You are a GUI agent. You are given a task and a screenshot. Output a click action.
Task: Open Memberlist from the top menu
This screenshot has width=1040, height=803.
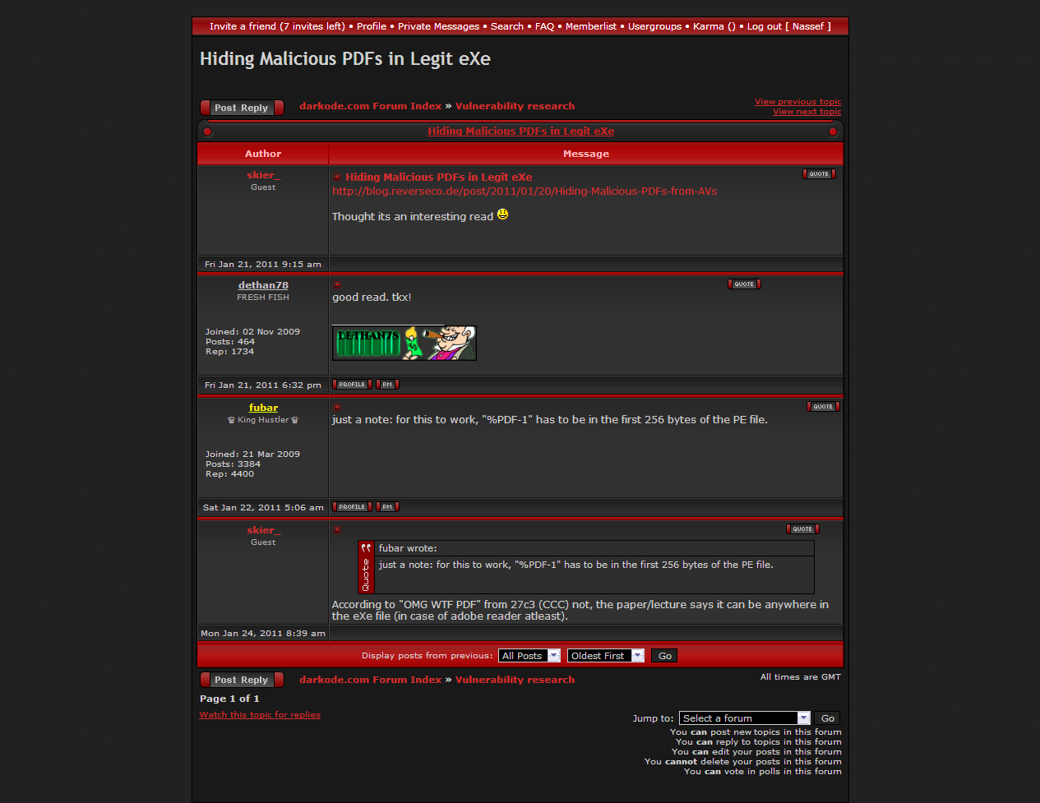point(590,26)
